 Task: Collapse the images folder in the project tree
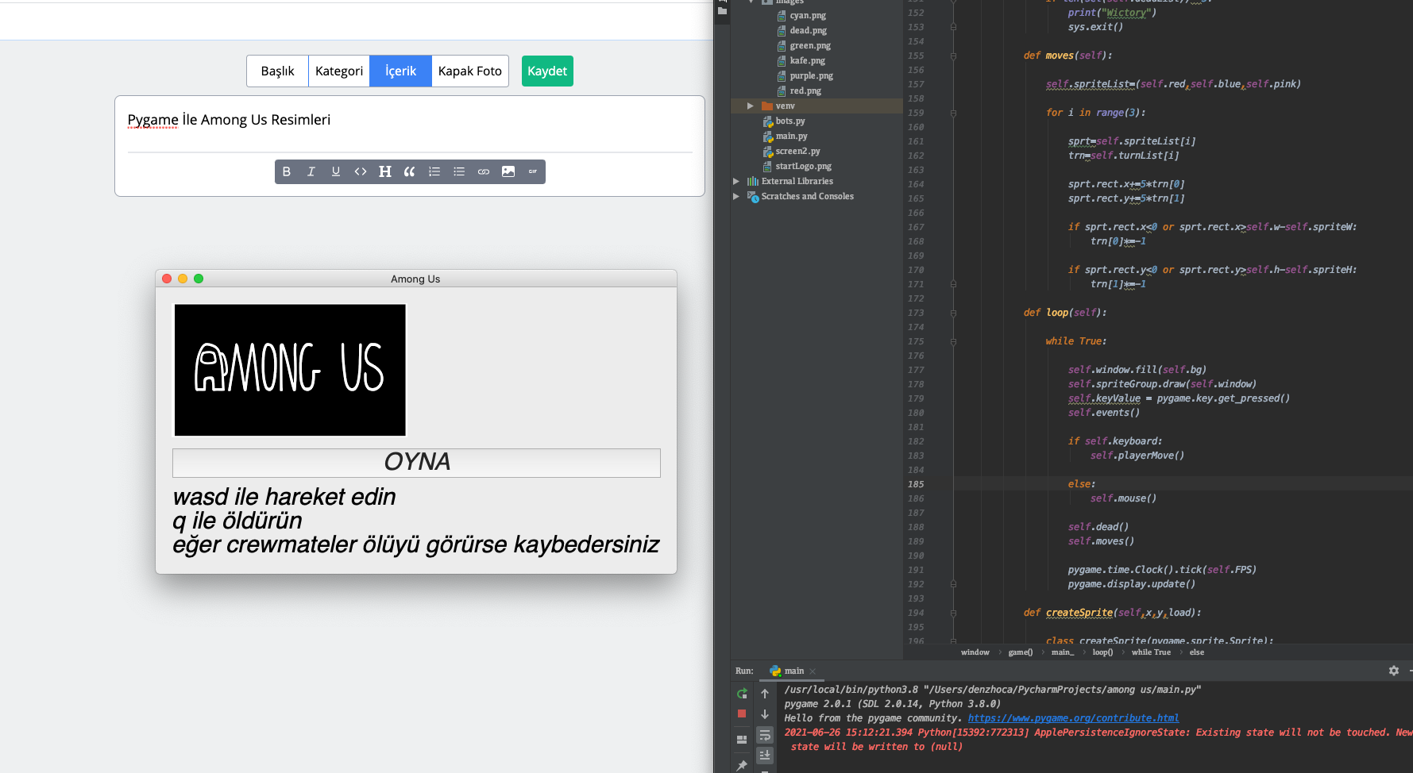tap(751, 2)
